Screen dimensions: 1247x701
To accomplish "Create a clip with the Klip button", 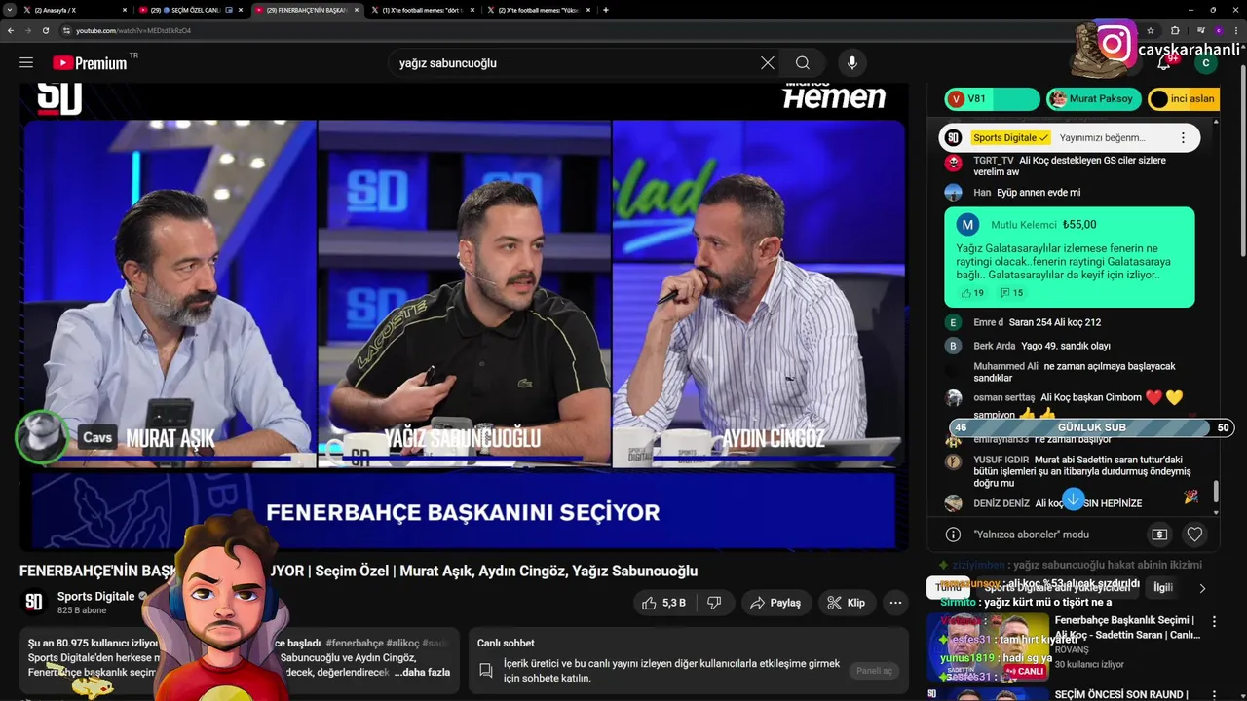I will (x=847, y=603).
